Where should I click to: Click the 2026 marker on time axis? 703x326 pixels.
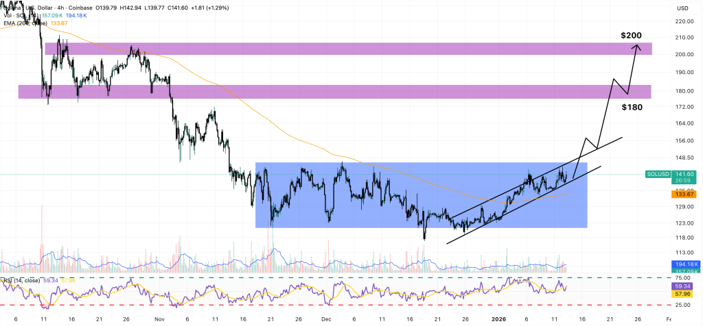point(500,318)
